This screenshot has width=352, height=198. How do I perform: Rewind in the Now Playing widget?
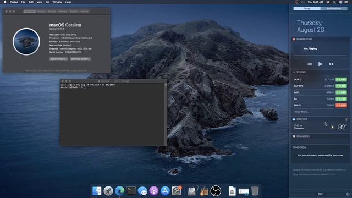tap(309, 64)
